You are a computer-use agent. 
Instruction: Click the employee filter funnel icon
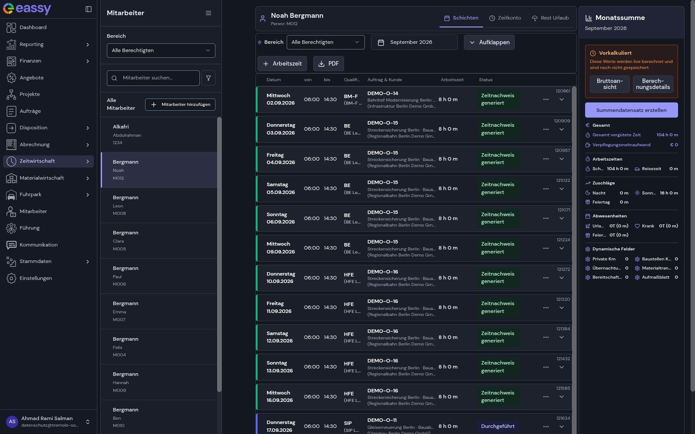point(208,78)
